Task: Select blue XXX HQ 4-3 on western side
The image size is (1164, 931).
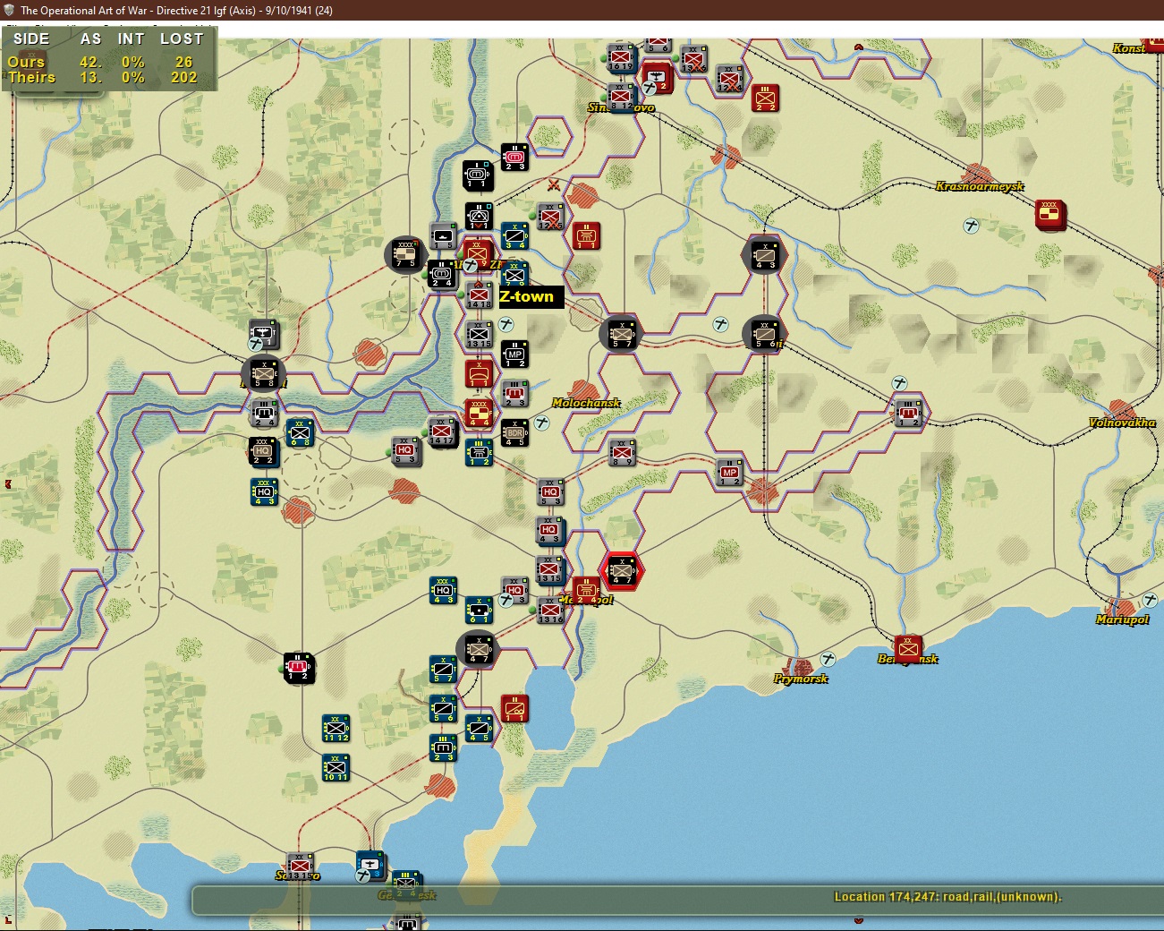Action: pos(264,491)
